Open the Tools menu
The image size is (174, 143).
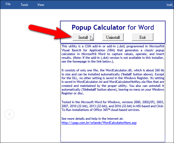(x=24, y=5)
